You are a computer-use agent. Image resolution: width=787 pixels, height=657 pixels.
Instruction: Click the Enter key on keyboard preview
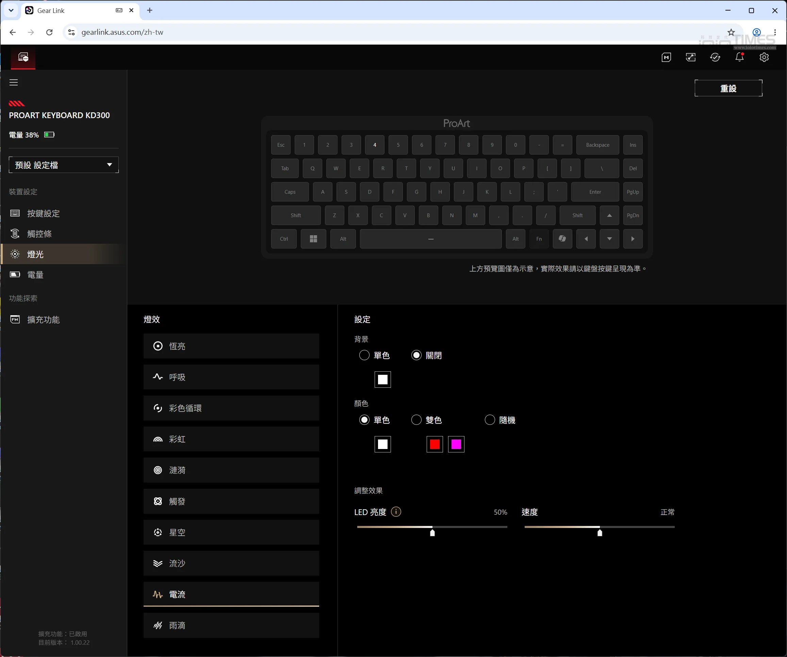[595, 192]
